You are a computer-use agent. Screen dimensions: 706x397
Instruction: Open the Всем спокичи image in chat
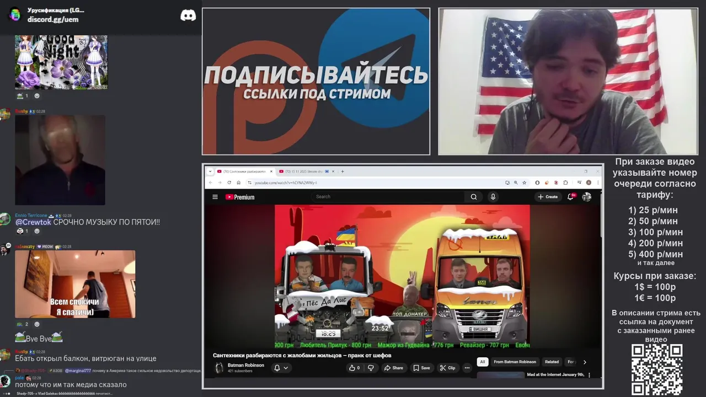click(75, 284)
